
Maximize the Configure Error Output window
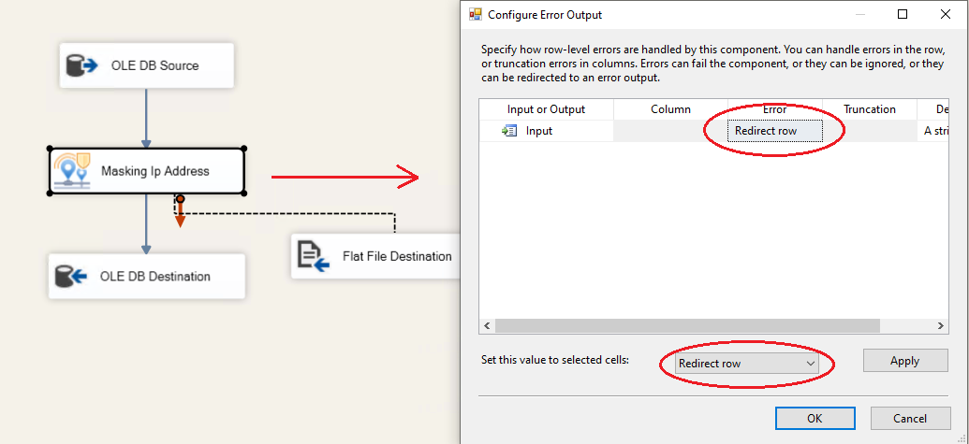(903, 15)
